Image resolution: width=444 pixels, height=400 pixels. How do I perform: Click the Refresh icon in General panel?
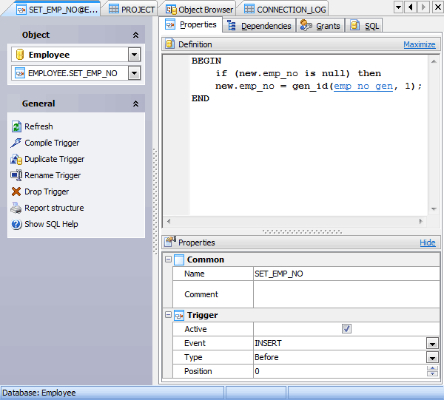[17, 126]
